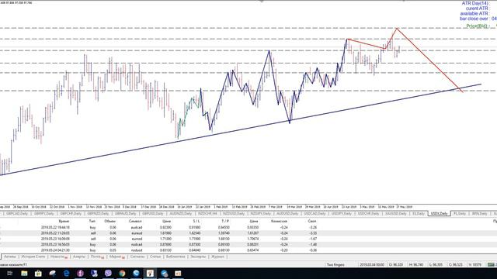The image size is (497, 279).
Task: Switch to the NZDCHF,H4 chart tab
Action: point(207,214)
